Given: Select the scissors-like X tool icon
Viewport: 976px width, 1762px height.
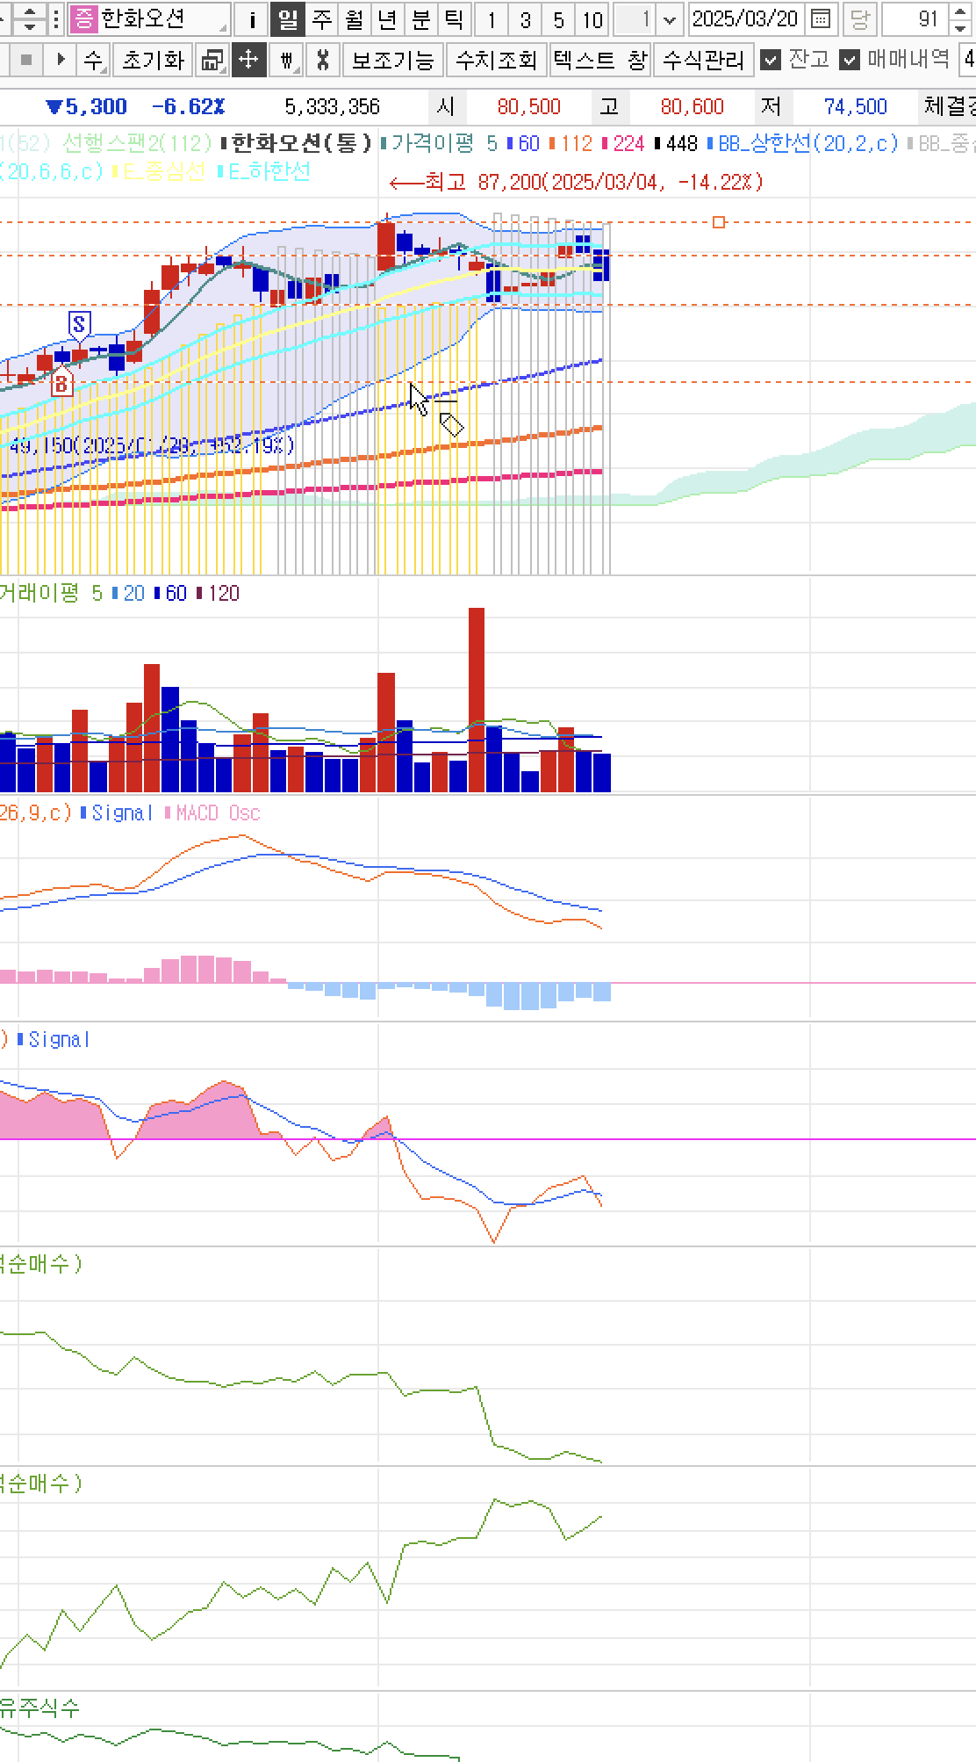Looking at the screenshot, I should click(x=323, y=60).
